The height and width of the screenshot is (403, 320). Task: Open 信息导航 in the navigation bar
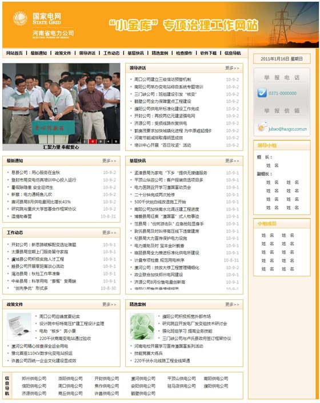click(x=233, y=53)
